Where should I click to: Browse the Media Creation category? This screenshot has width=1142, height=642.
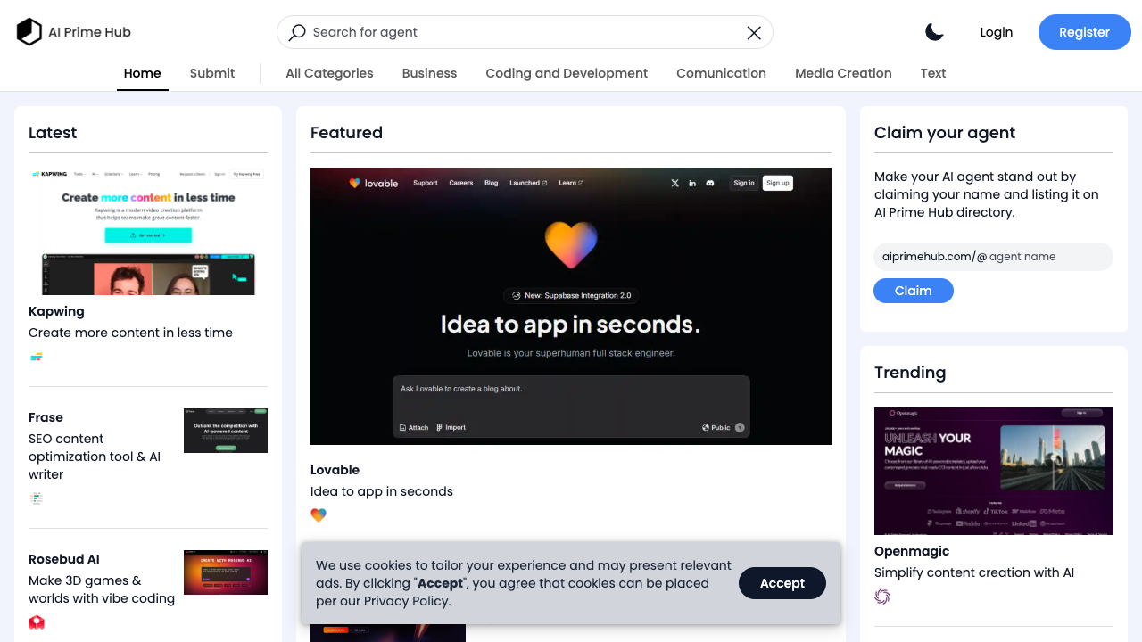pyautogui.click(x=842, y=73)
